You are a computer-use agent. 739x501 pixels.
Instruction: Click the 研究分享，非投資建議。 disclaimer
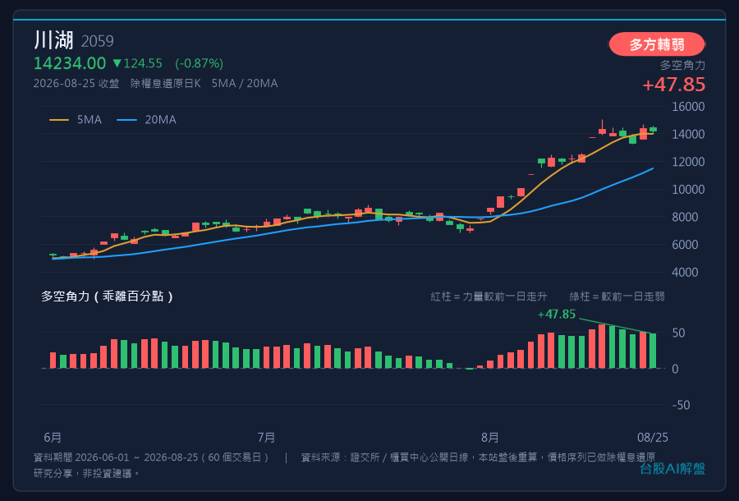tap(87, 473)
